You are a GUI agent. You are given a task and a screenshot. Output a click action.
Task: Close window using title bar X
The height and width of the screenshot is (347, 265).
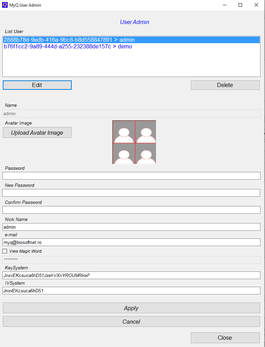click(256, 5)
